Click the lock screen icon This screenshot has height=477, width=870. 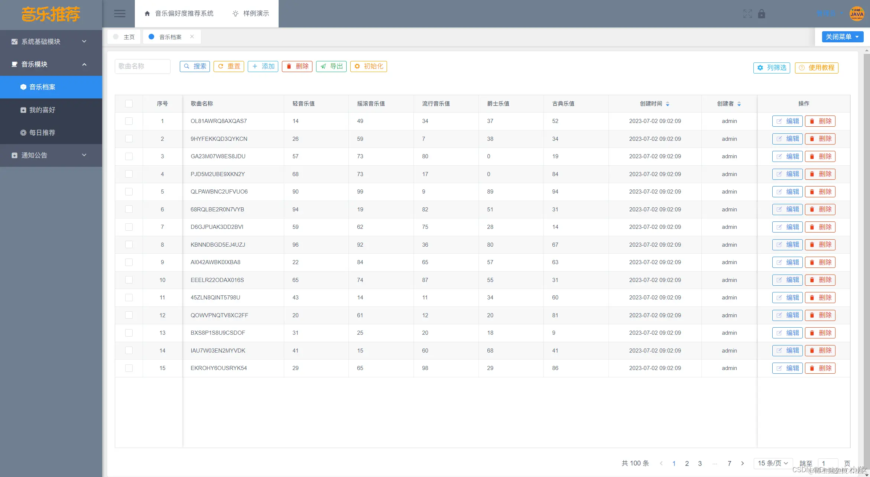click(x=762, y=14)
